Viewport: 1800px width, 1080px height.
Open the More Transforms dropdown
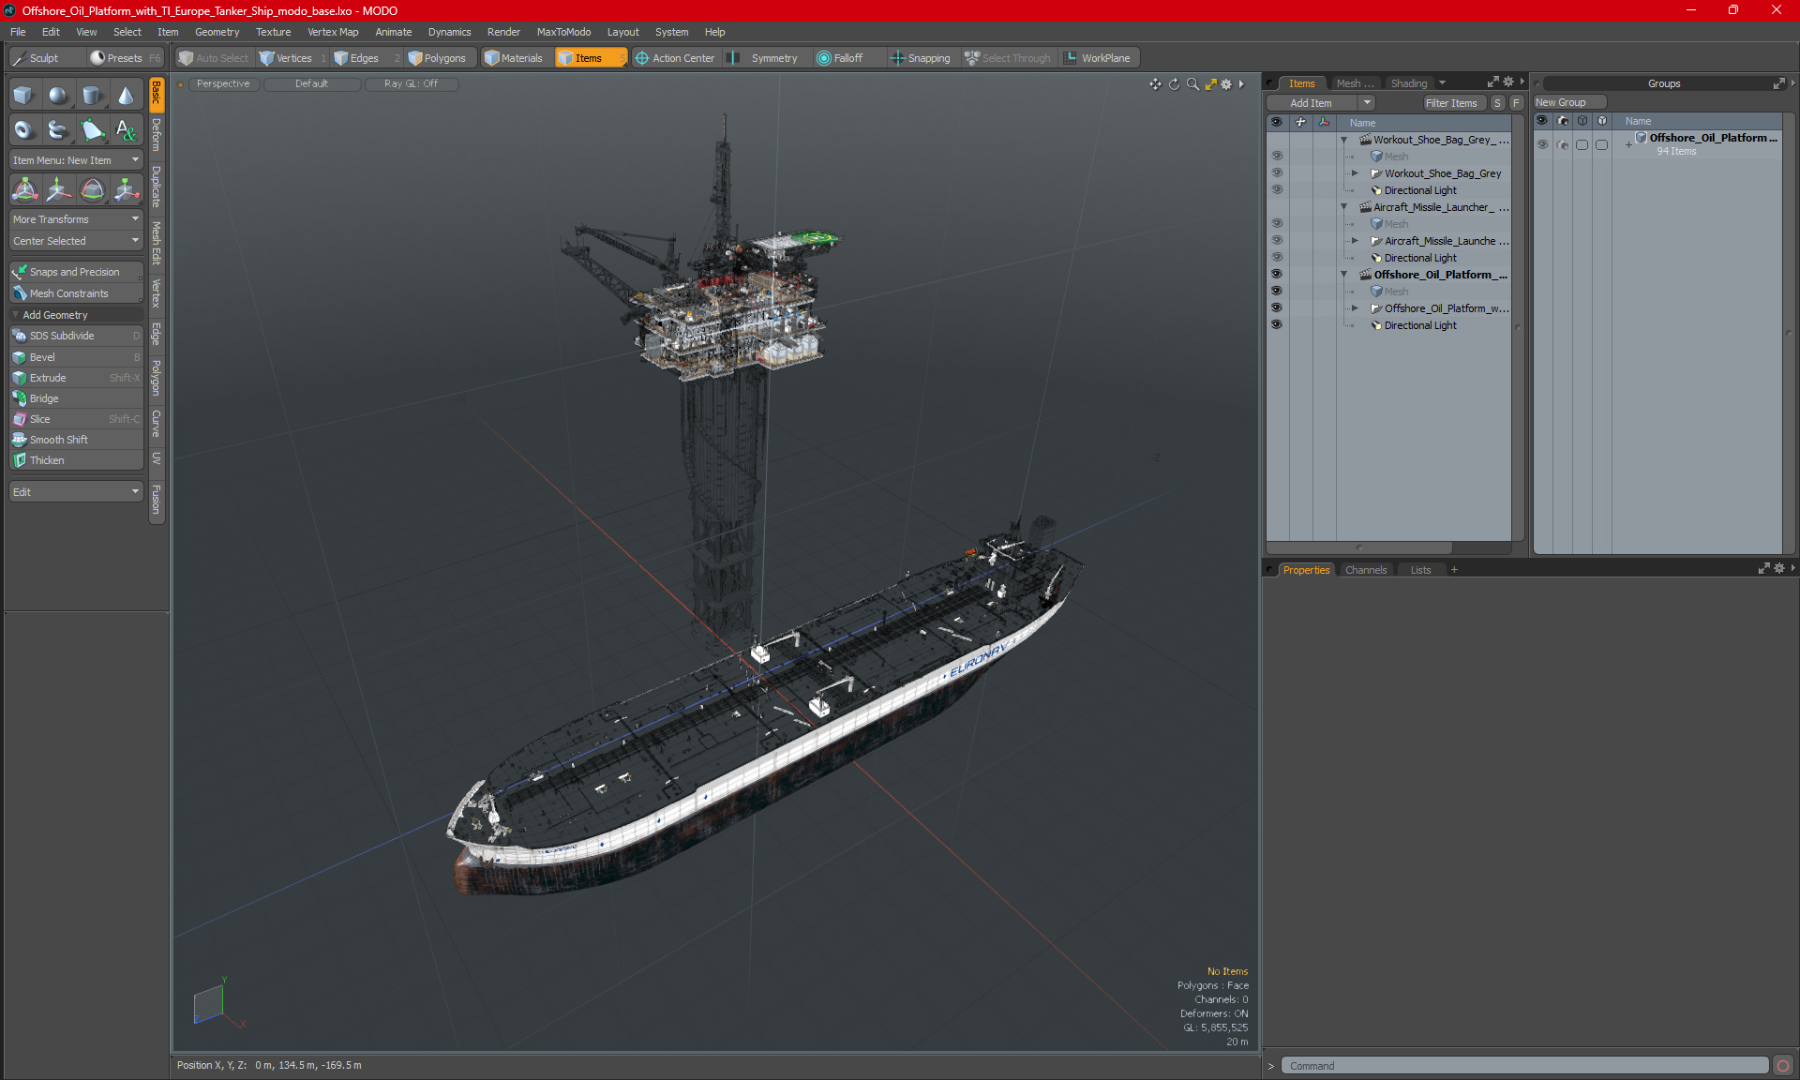[x=75, y=219]
